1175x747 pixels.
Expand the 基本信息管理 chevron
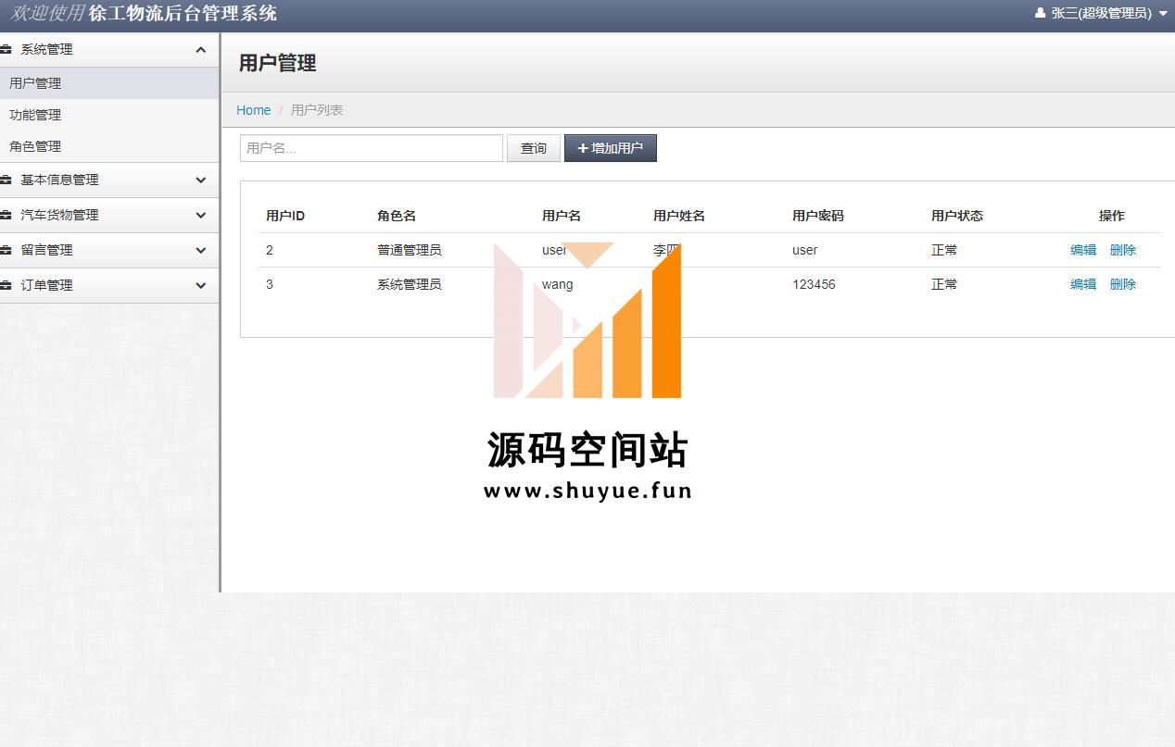pos(201,181)
